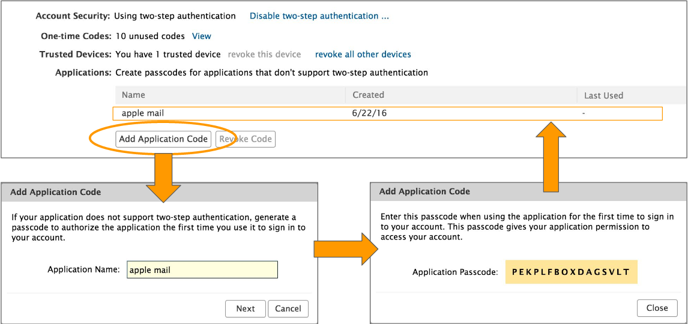The image size is (688, 324).
Task: Focus the Application Name text field
Action: coord(202,270)
